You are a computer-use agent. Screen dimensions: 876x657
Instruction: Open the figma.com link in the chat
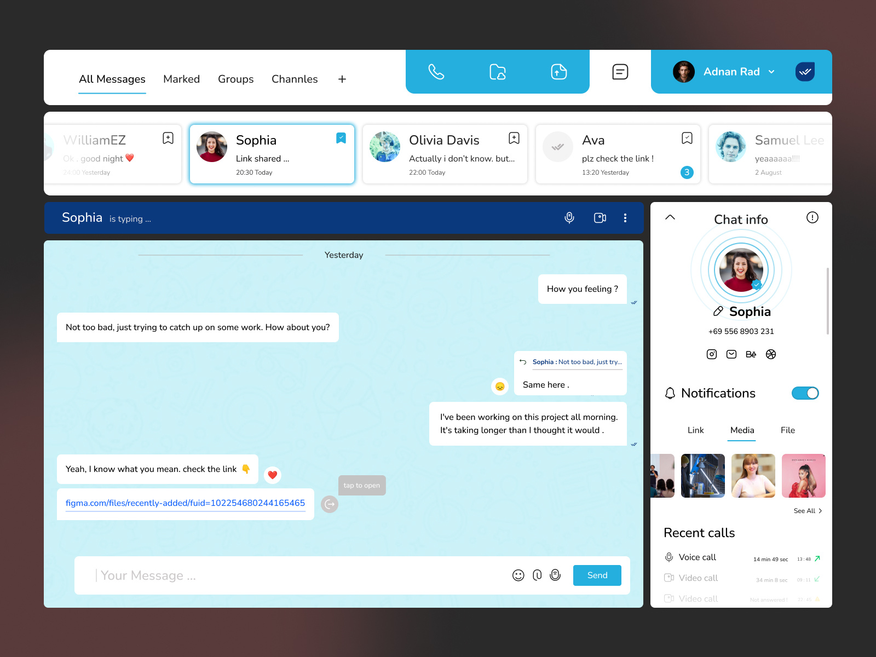click(185, 503)
